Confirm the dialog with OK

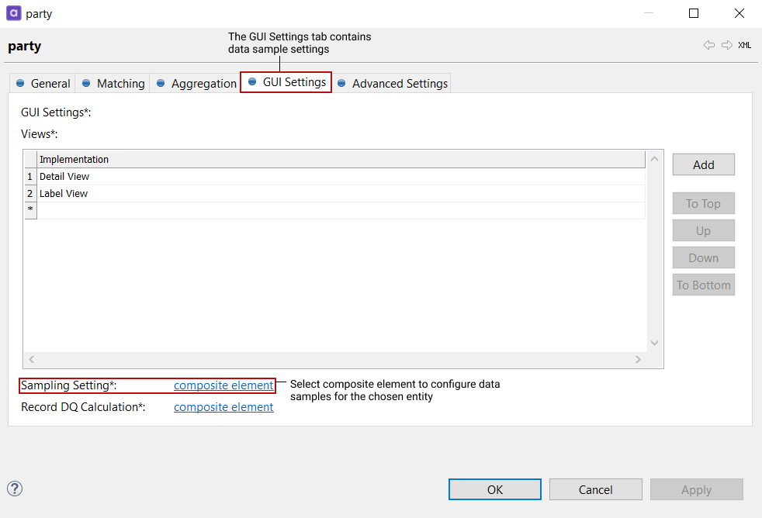point(494,489)
